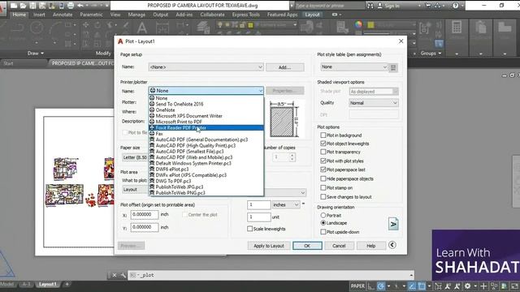Click the add new layout plus tab

pos(67,284)
